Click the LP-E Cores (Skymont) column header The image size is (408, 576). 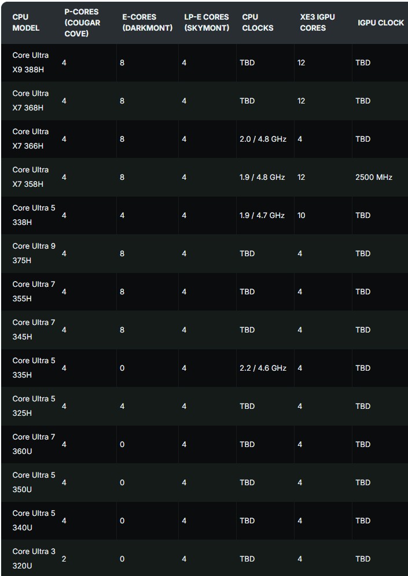pyautogui.click(x=207, y=23)
